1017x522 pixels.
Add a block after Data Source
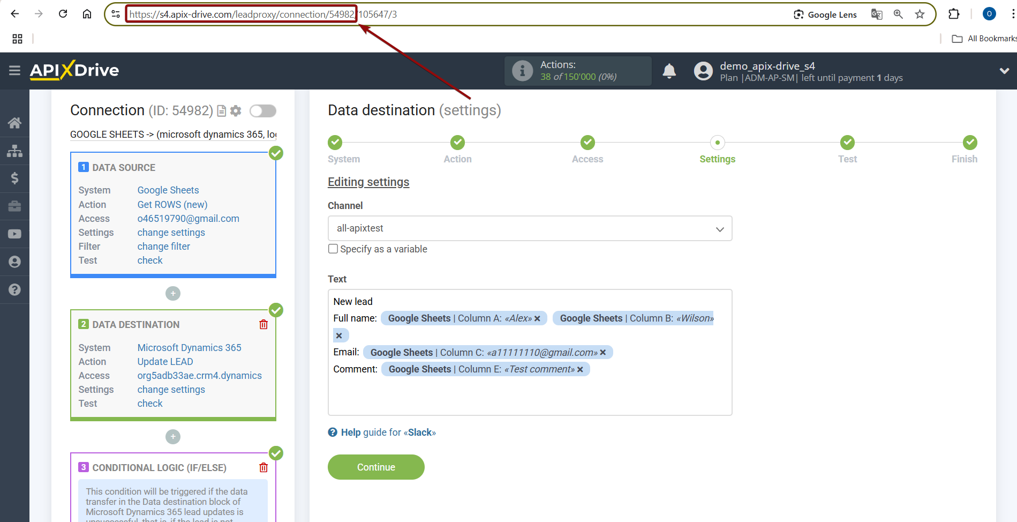pos(172,294)
